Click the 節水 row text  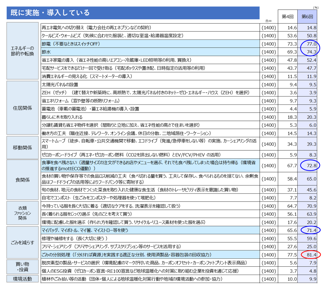tap(46, 52)
